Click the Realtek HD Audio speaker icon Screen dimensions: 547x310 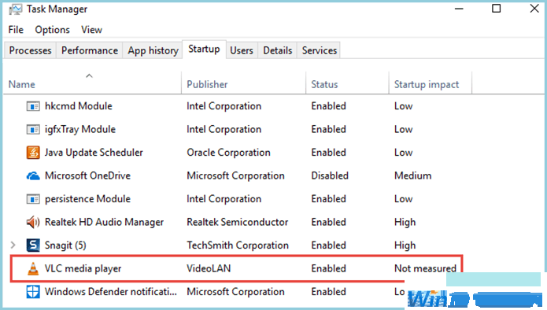[x=33, y=222]
